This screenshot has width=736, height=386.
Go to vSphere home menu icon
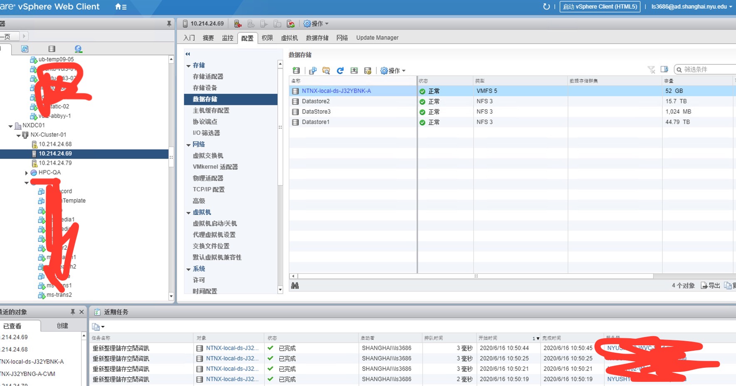pos(121,7)
